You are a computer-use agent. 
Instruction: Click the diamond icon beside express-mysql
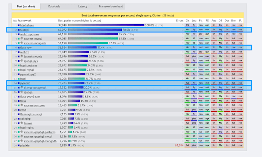pos(21,38)
